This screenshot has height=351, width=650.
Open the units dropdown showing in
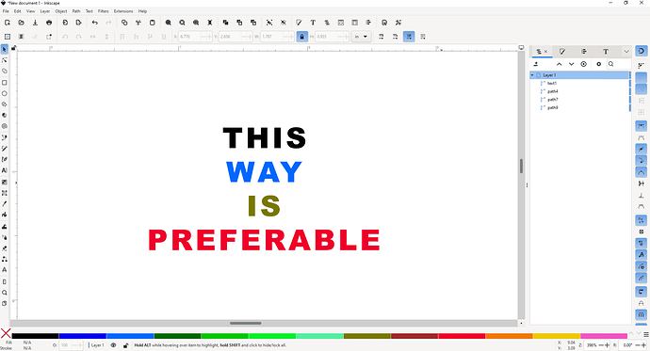tap(361, 37)
